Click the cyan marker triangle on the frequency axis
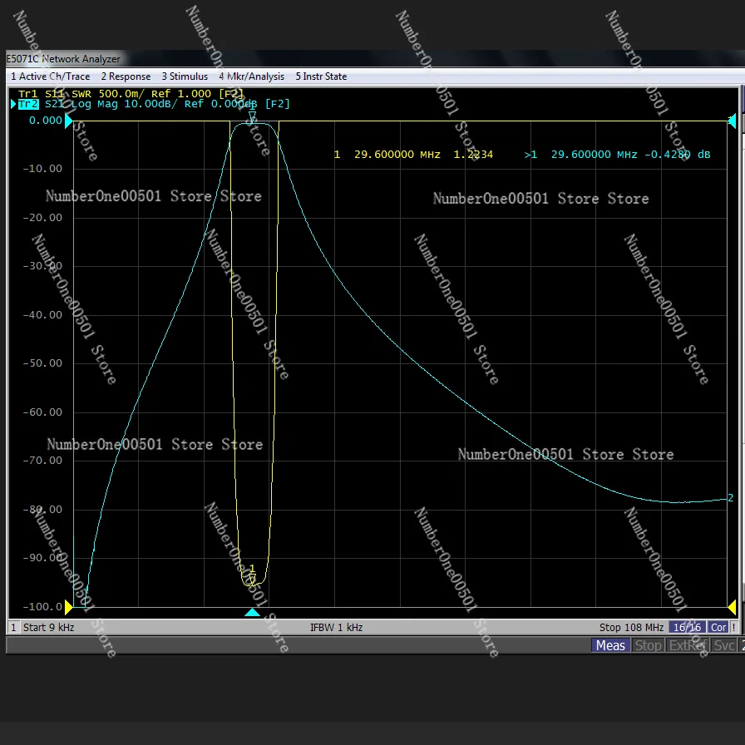Image resolution: width=745 pixels, height=745 pixels. point(252,613)
